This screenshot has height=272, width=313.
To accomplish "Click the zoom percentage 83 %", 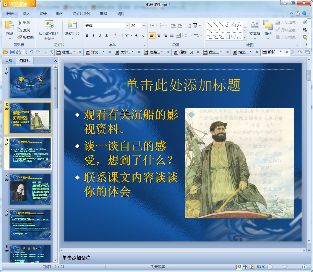I will (261, 267).
